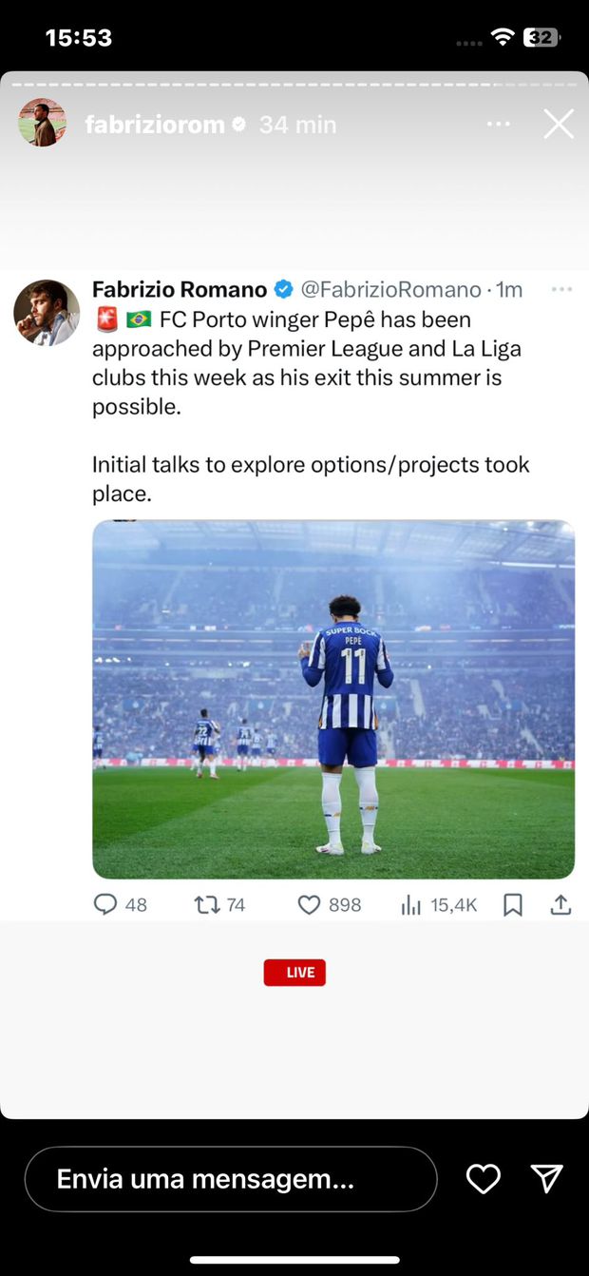
Task: Tap the red LIVE badge
Action: click(x=294, y=972)
